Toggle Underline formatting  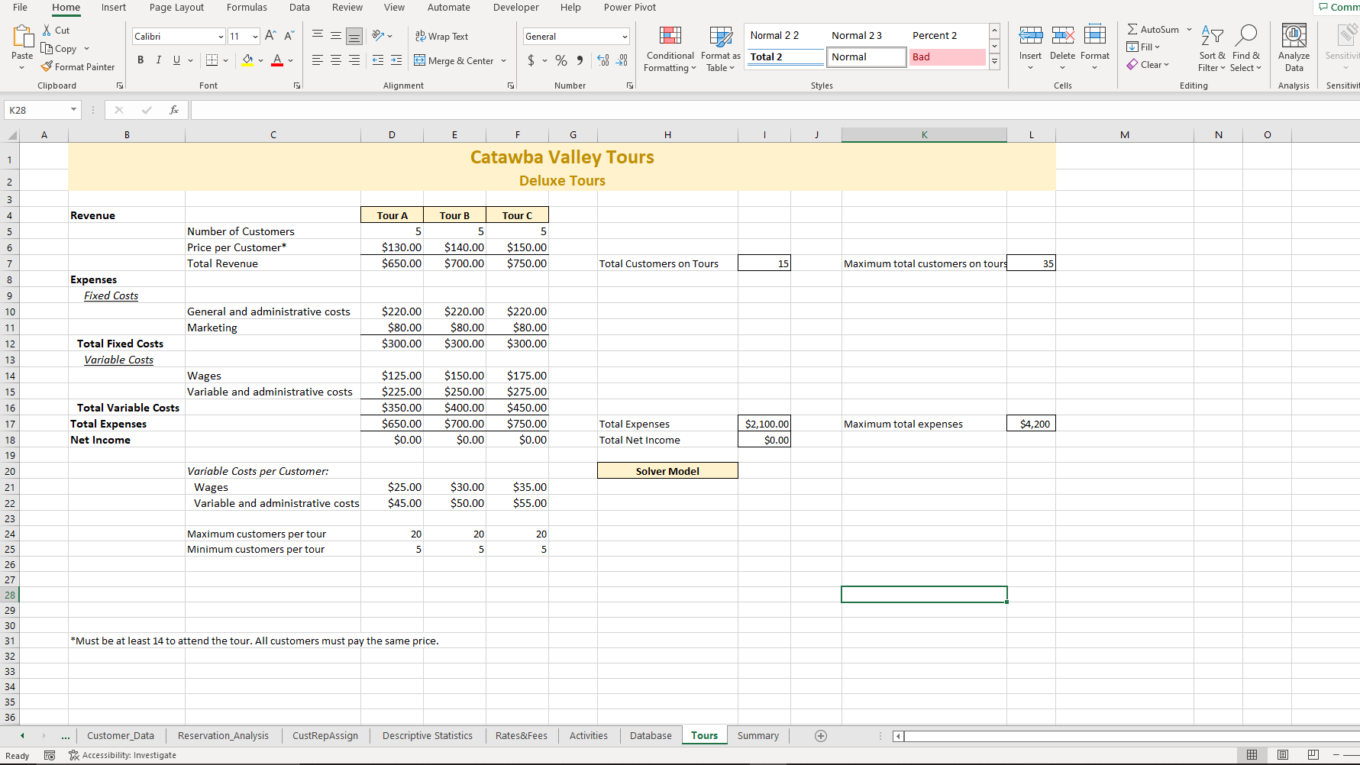[x=177, y=60]
